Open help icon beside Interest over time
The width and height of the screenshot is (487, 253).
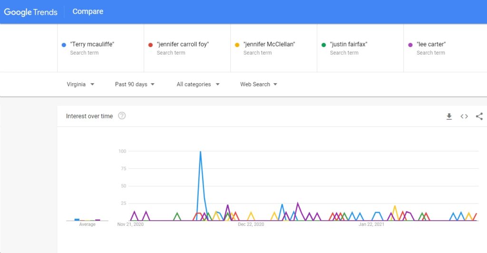[x=122, y=116]
